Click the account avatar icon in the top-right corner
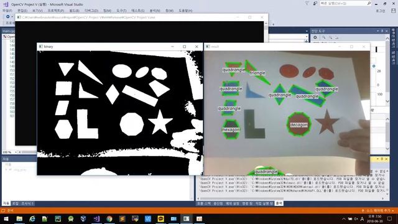 [x=393, y=11]
